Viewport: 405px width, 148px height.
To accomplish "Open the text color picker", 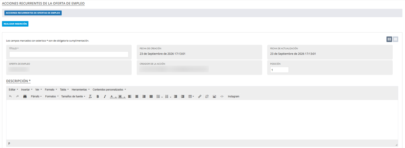I will click(112, 96).
